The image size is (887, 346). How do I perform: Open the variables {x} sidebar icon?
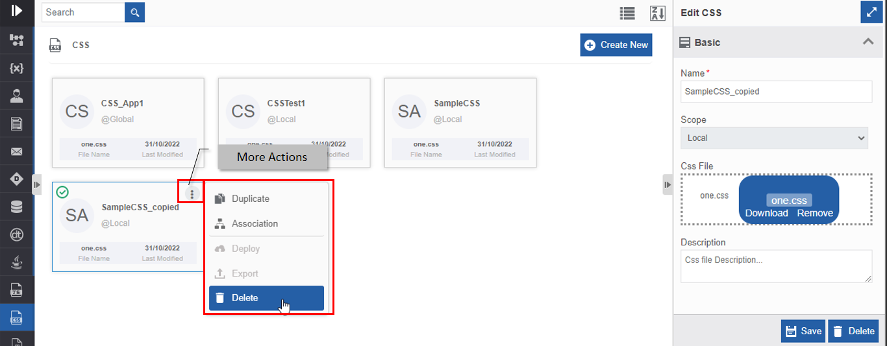tap(17, 68)
